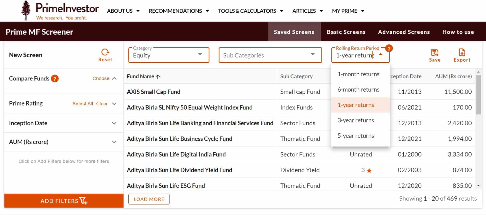Open Aditya Birla Sun Life Digital India Fund
The height and width of the screenshot is (215, 486).
[176, 154]
